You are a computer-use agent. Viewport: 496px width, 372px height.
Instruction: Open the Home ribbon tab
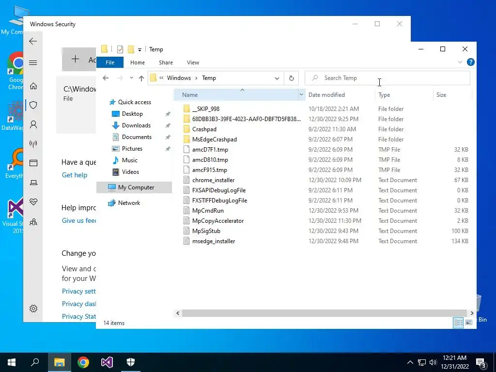pos(137,62)
